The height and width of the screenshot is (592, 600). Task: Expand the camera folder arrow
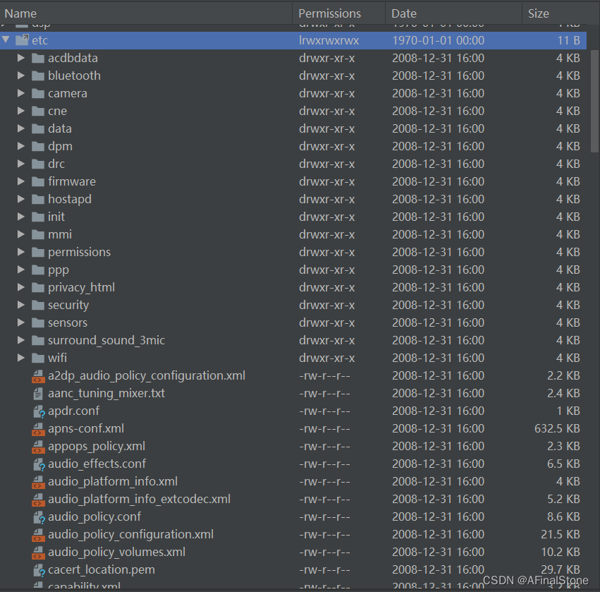(21, 93)
